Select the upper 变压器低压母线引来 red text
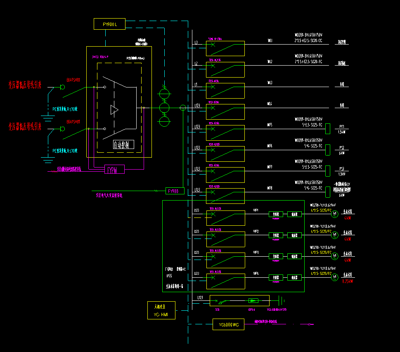400x352 pixels. point(25,85)
